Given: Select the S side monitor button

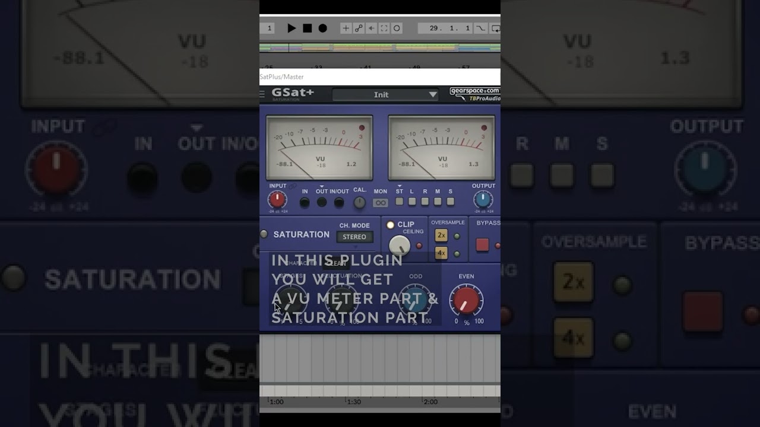Looking at the screenshot, I should pyautogui.click(x=451, y=202).
